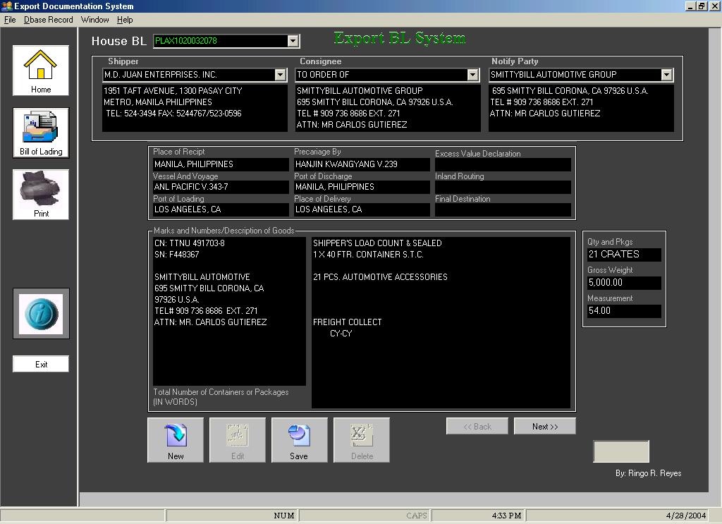Click New record icon button

176,440
